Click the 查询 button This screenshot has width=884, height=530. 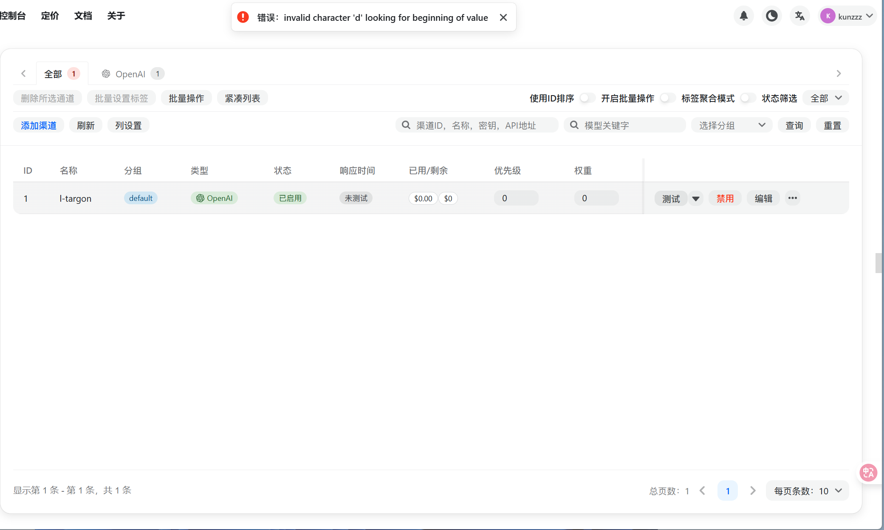point(794,125)
